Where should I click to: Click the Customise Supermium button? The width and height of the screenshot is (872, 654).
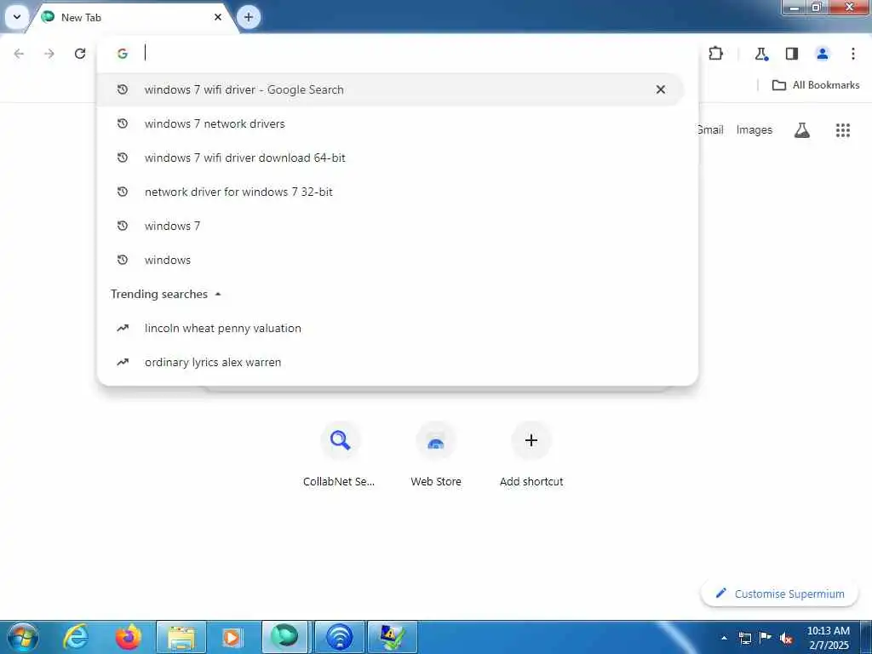pyautogui.click(x=780, y=594)
